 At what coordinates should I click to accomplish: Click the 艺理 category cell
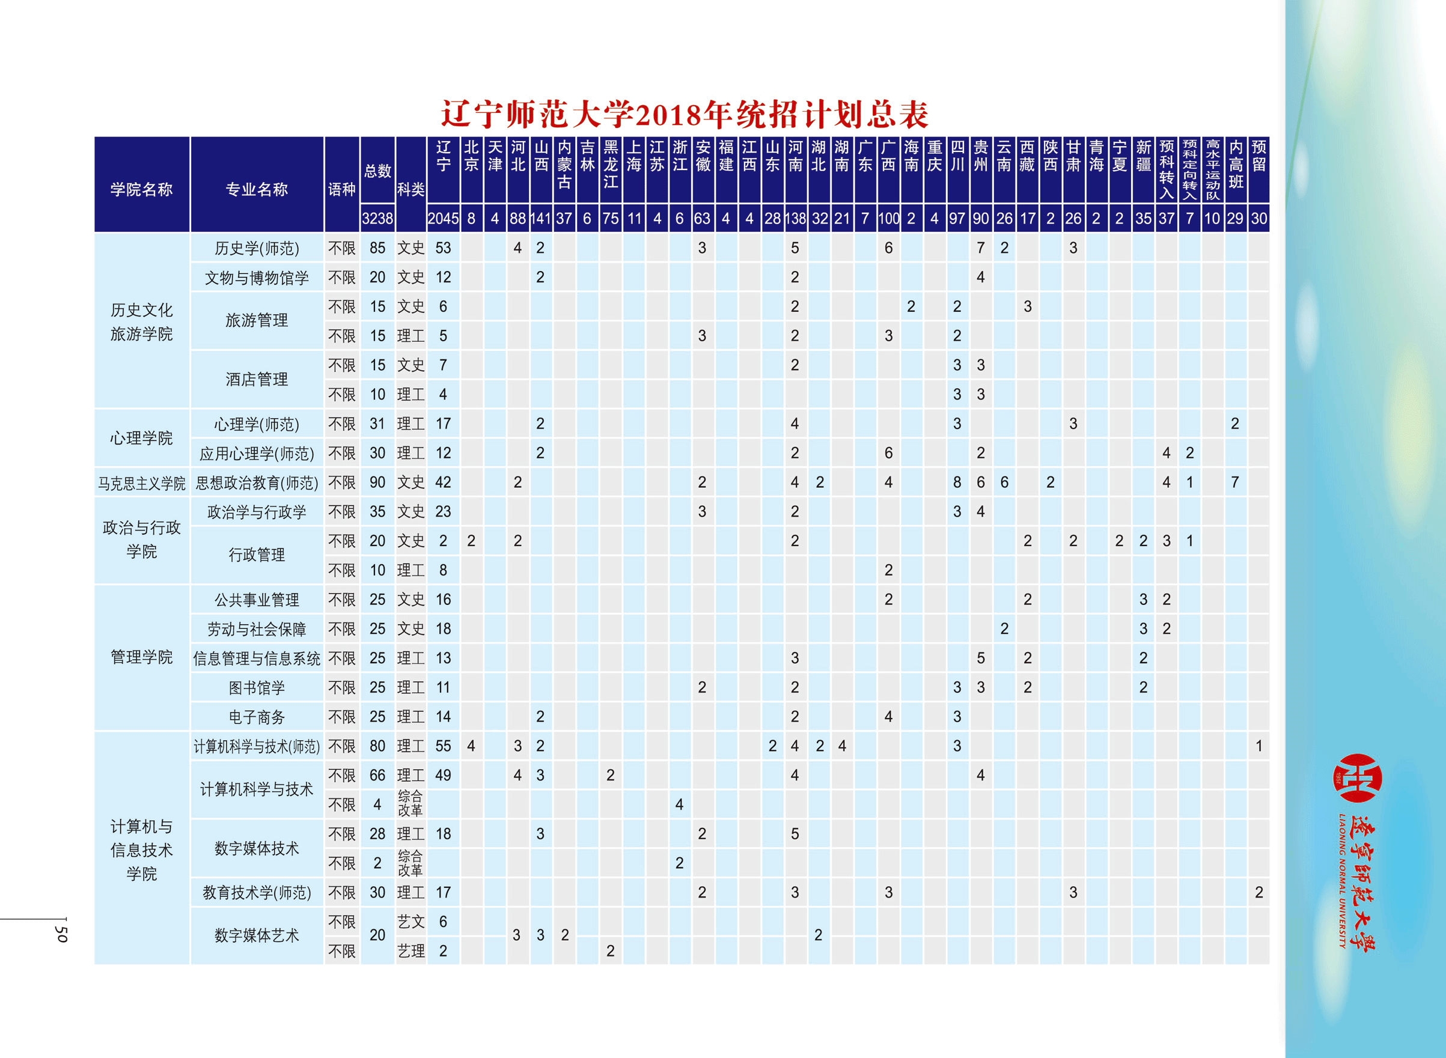point(410,951)
